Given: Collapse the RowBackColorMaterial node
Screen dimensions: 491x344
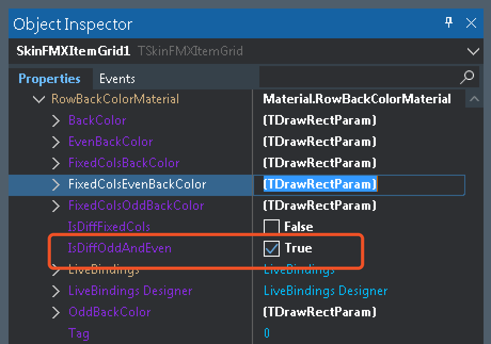Looking at the screenshot, I should click(38, 99).
